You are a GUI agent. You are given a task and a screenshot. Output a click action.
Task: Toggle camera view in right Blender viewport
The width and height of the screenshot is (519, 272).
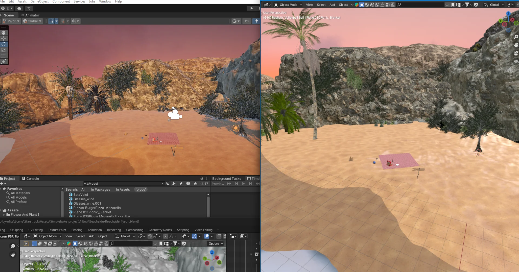point(516,53)
